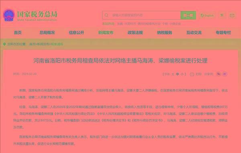241x153 pixels.
Task: Click the 国家税务总局 site title text
Action: 37,14
